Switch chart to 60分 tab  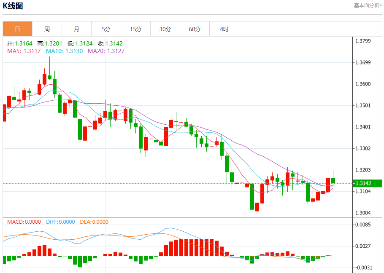[x=195, y=29]
